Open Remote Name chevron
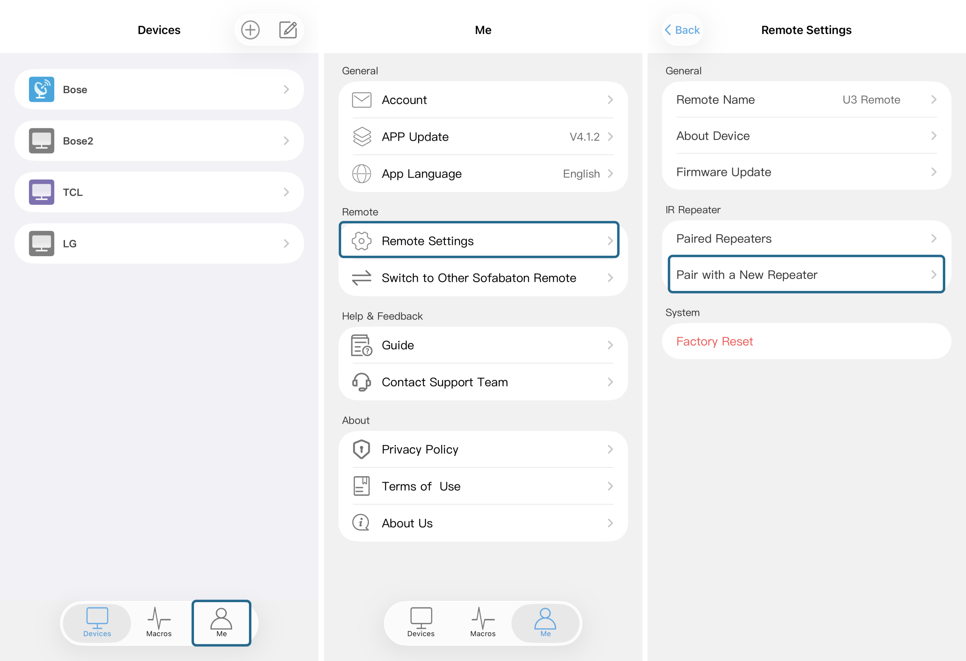This screenshot has width=966, height=661. tap(934, 100)
